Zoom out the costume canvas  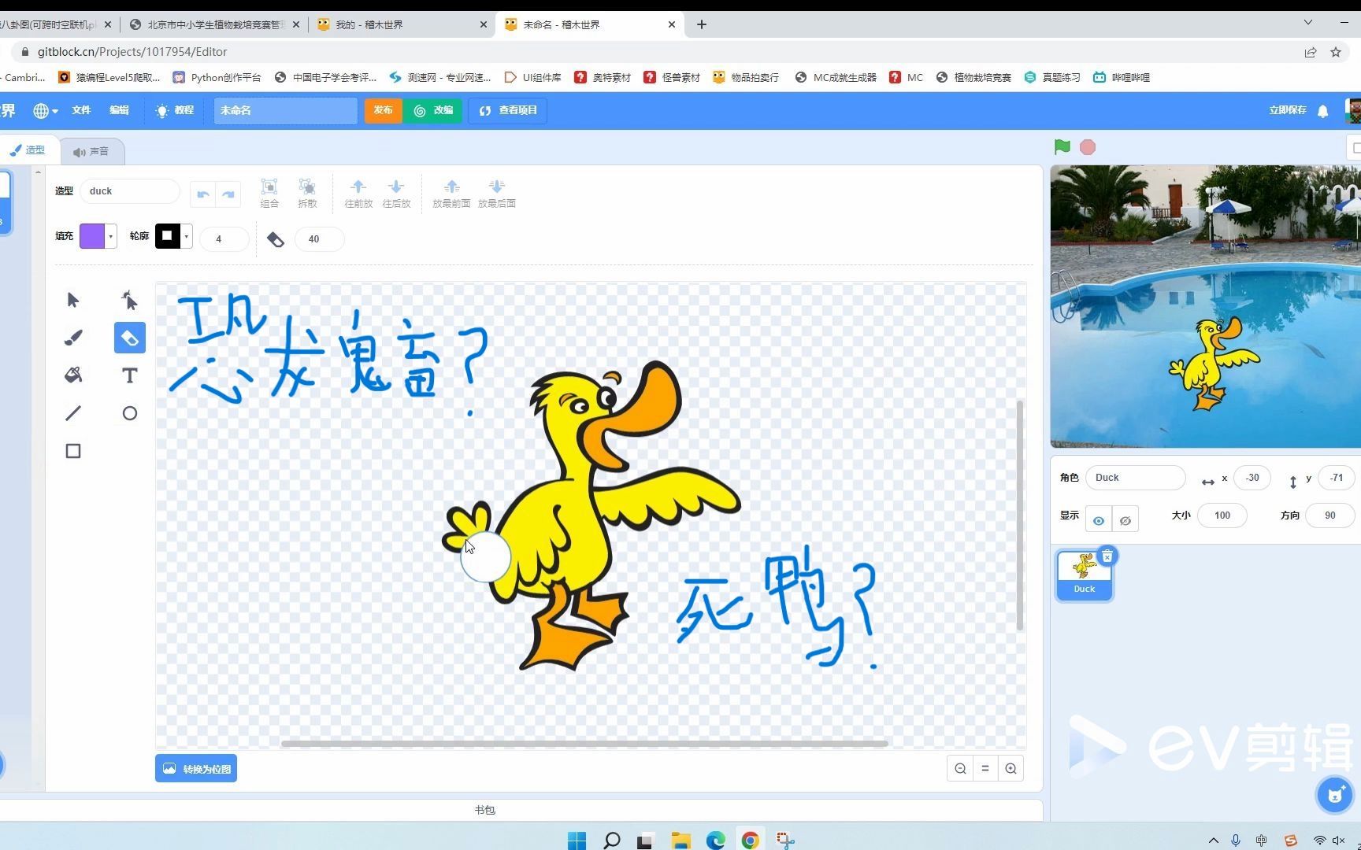coord(960,769)
